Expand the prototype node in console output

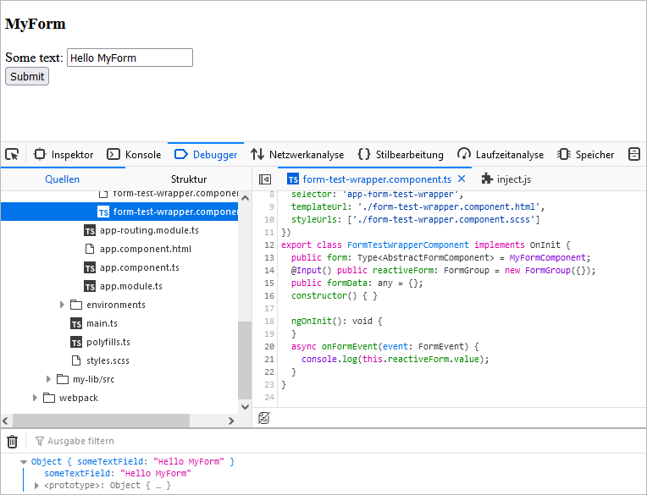pyautogui.click(x=36, y=486)
